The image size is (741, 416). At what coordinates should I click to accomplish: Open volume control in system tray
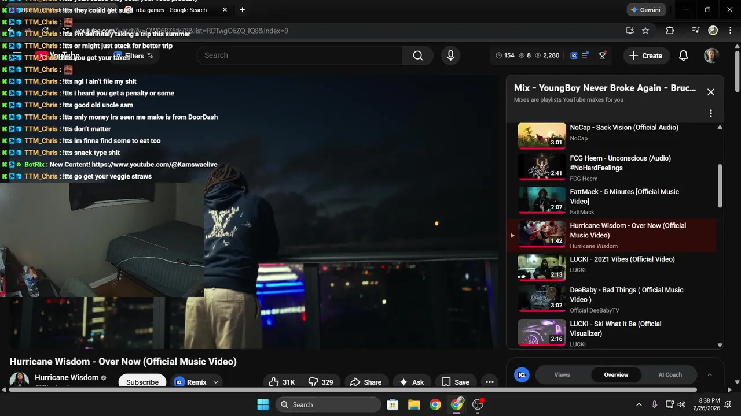click(x=681, y=404)
